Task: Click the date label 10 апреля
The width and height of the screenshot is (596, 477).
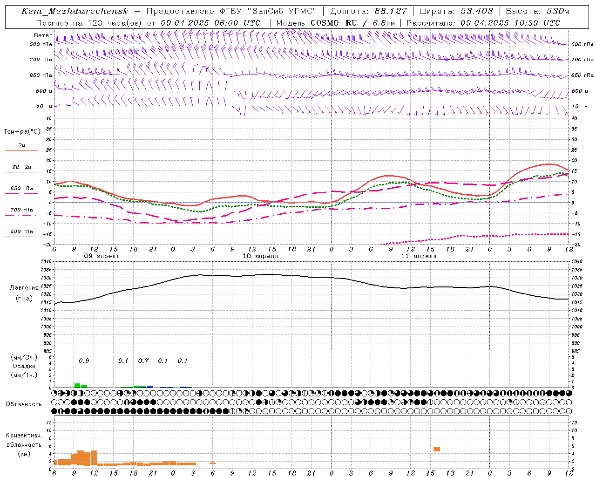Action: point(260,256)
